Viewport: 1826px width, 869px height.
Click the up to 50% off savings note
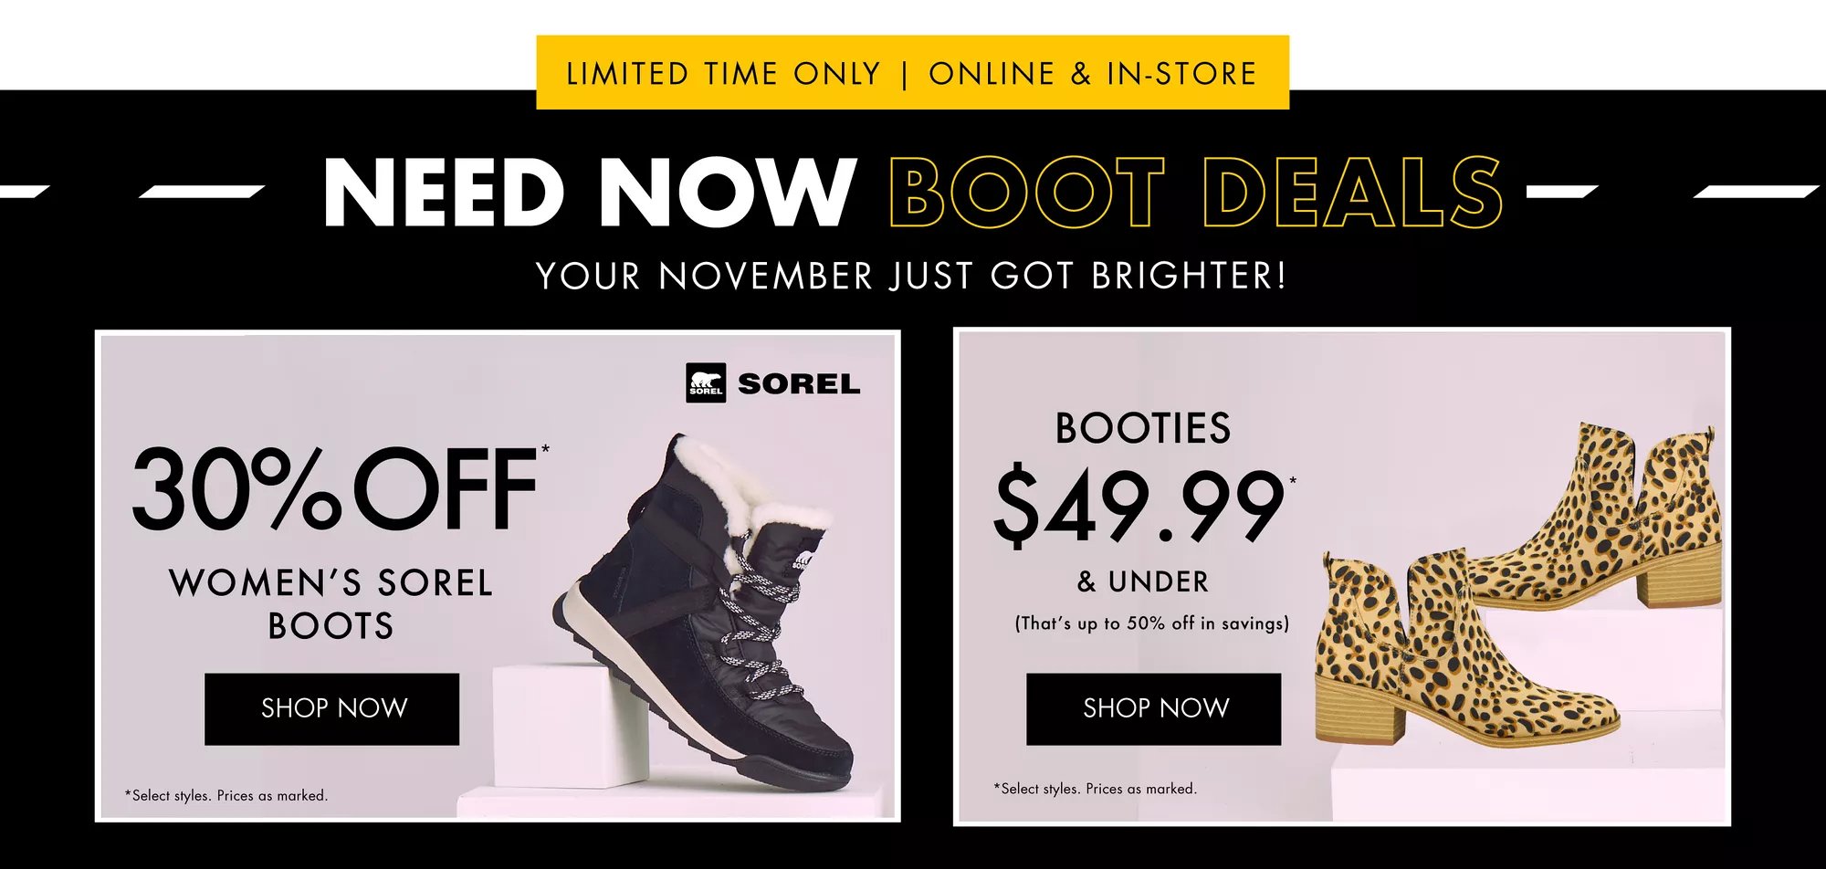(1151, 623)
